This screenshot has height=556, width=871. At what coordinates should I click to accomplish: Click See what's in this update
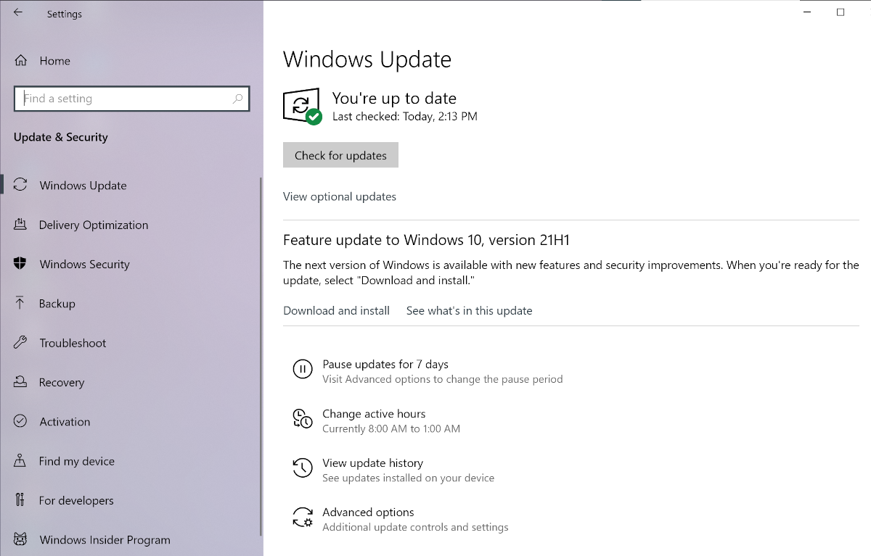(469, 310)
